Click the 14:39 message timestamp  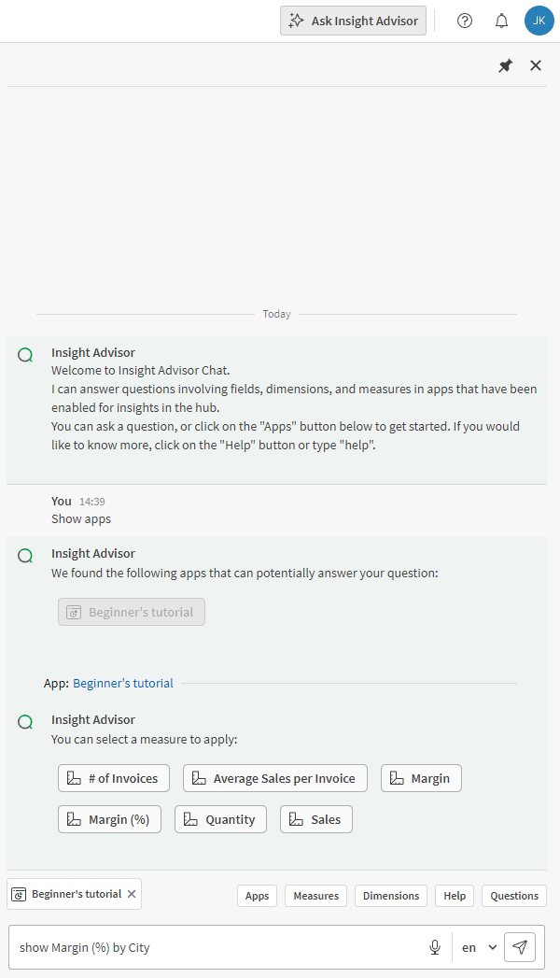click(x=92, y=502)
